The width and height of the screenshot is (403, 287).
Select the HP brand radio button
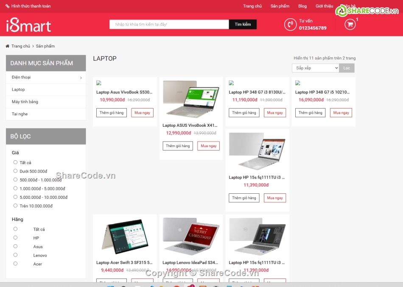coord(15,238)
